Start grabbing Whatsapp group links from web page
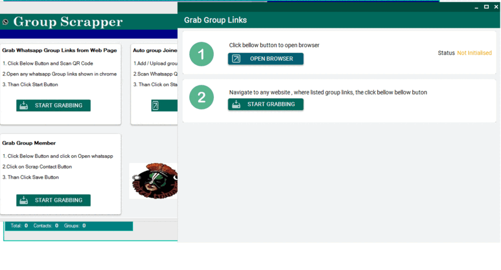Viewport: 501px width, 270px height. click(x=53, y=106)
